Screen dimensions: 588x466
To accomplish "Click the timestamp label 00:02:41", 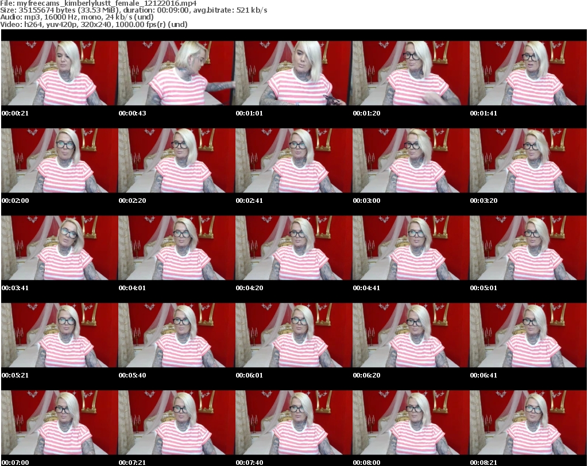I will 249,201.
